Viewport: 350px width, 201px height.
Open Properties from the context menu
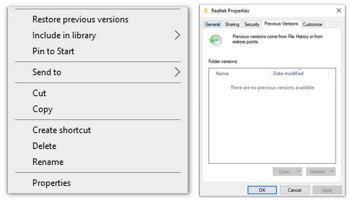(x=51, y=183)
